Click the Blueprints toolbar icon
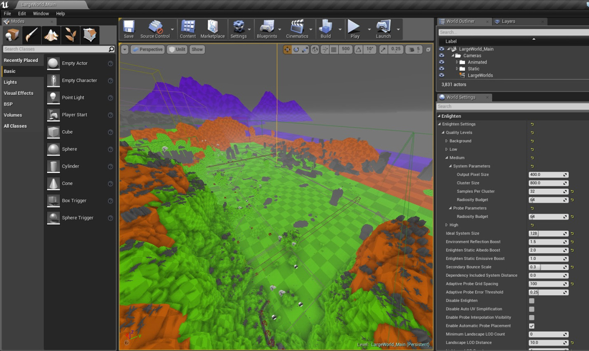The width and height of the screenshot is (589, 351). 267,29
